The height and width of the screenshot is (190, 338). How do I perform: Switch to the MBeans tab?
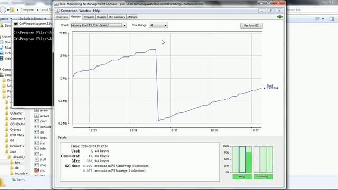133,17
